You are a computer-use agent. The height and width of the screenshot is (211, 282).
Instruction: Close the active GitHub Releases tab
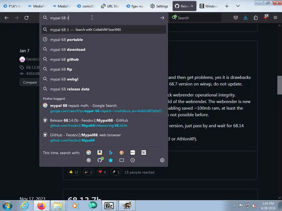[x=192, y=6]
